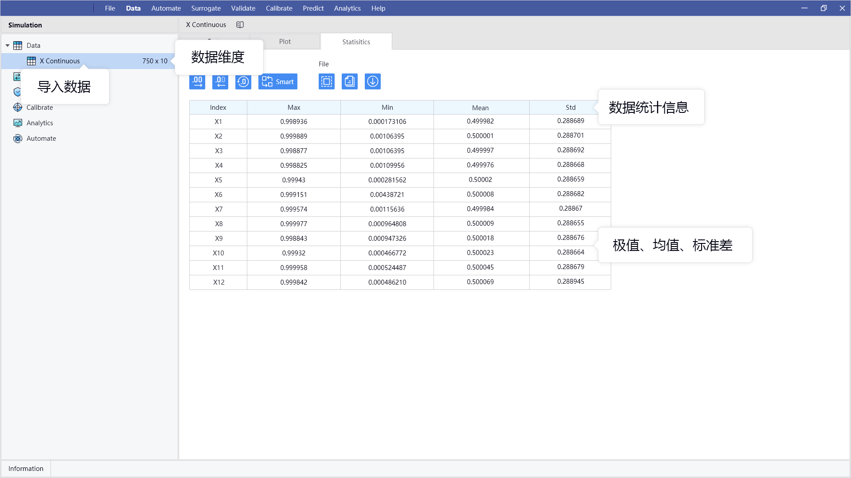
Task: Click Max value 0.999977 for X8
Action: coord(294,224)
